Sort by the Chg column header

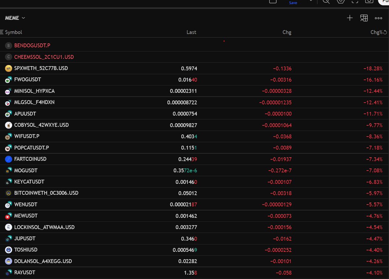coord(287,32)
